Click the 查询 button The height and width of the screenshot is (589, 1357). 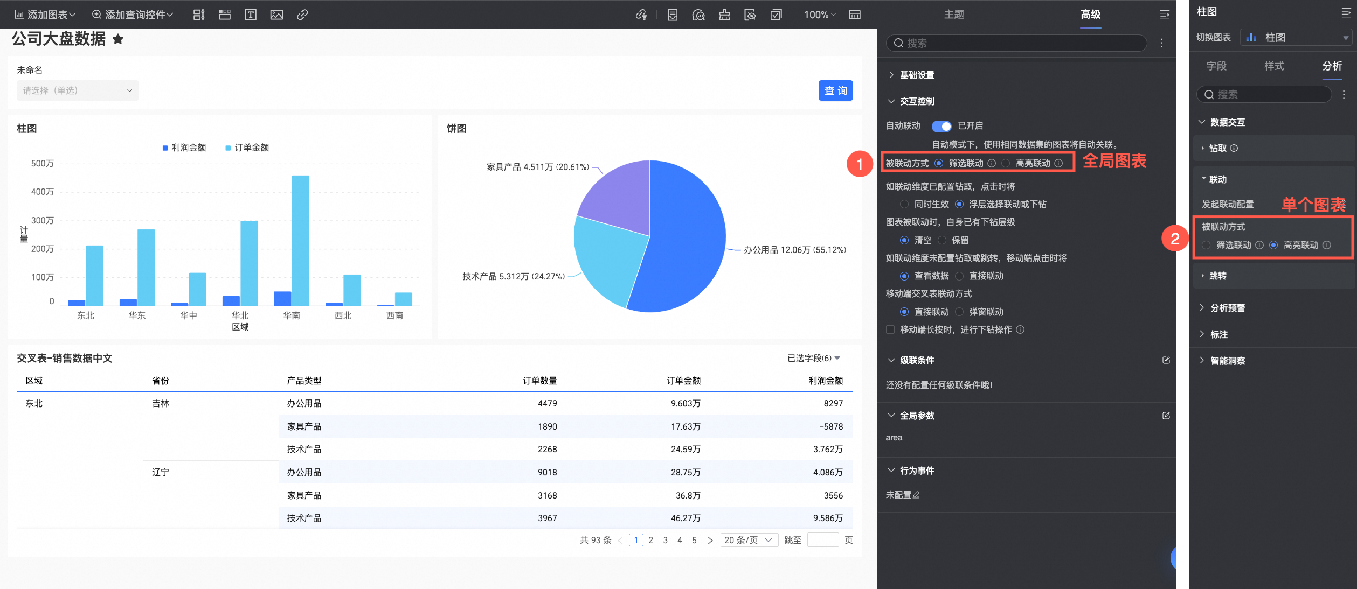pyautogui.click(x=835, y=90)
